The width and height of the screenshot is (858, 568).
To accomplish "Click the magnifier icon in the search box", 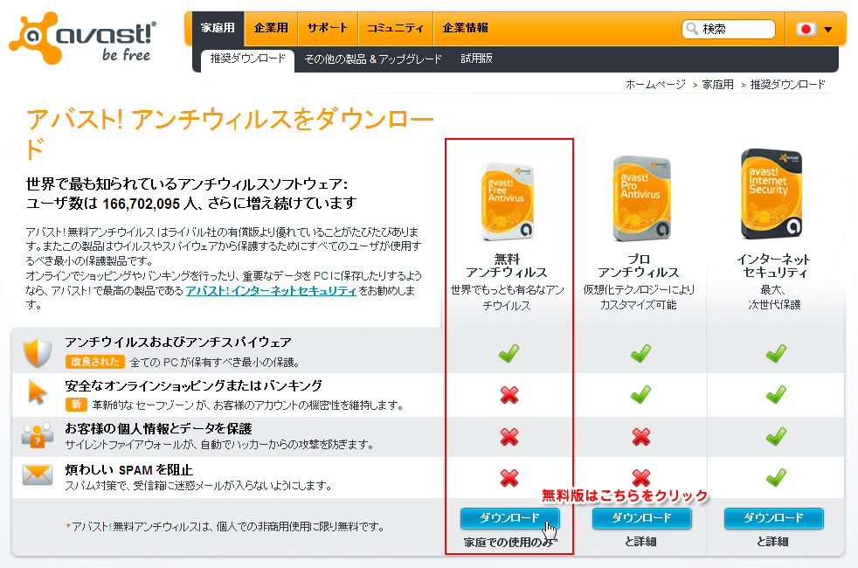I will pyautogui.click(x=692, y=29).
